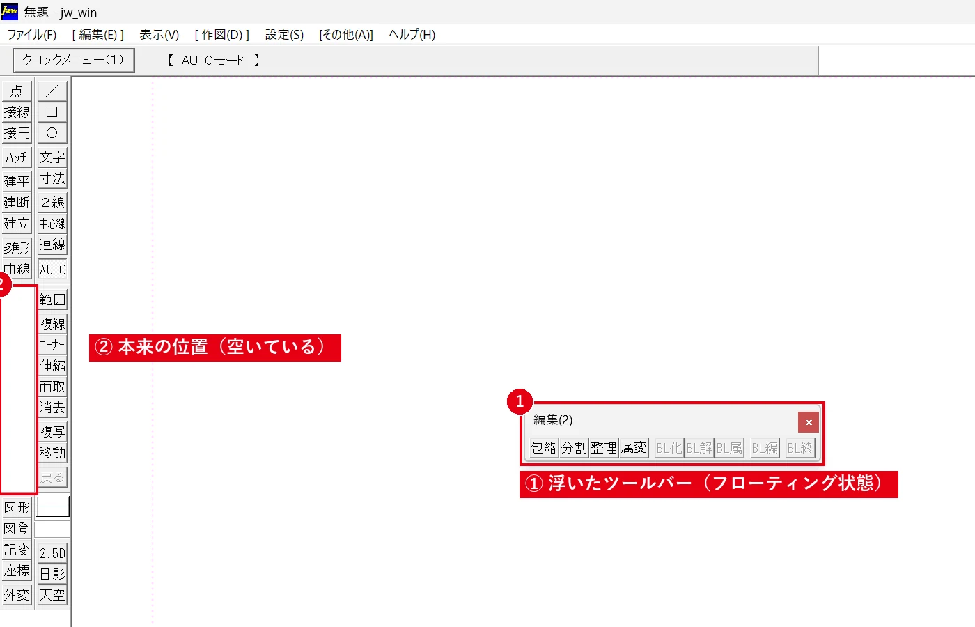
Task: Open the 作図(D) menu
Action: point(221,34)
